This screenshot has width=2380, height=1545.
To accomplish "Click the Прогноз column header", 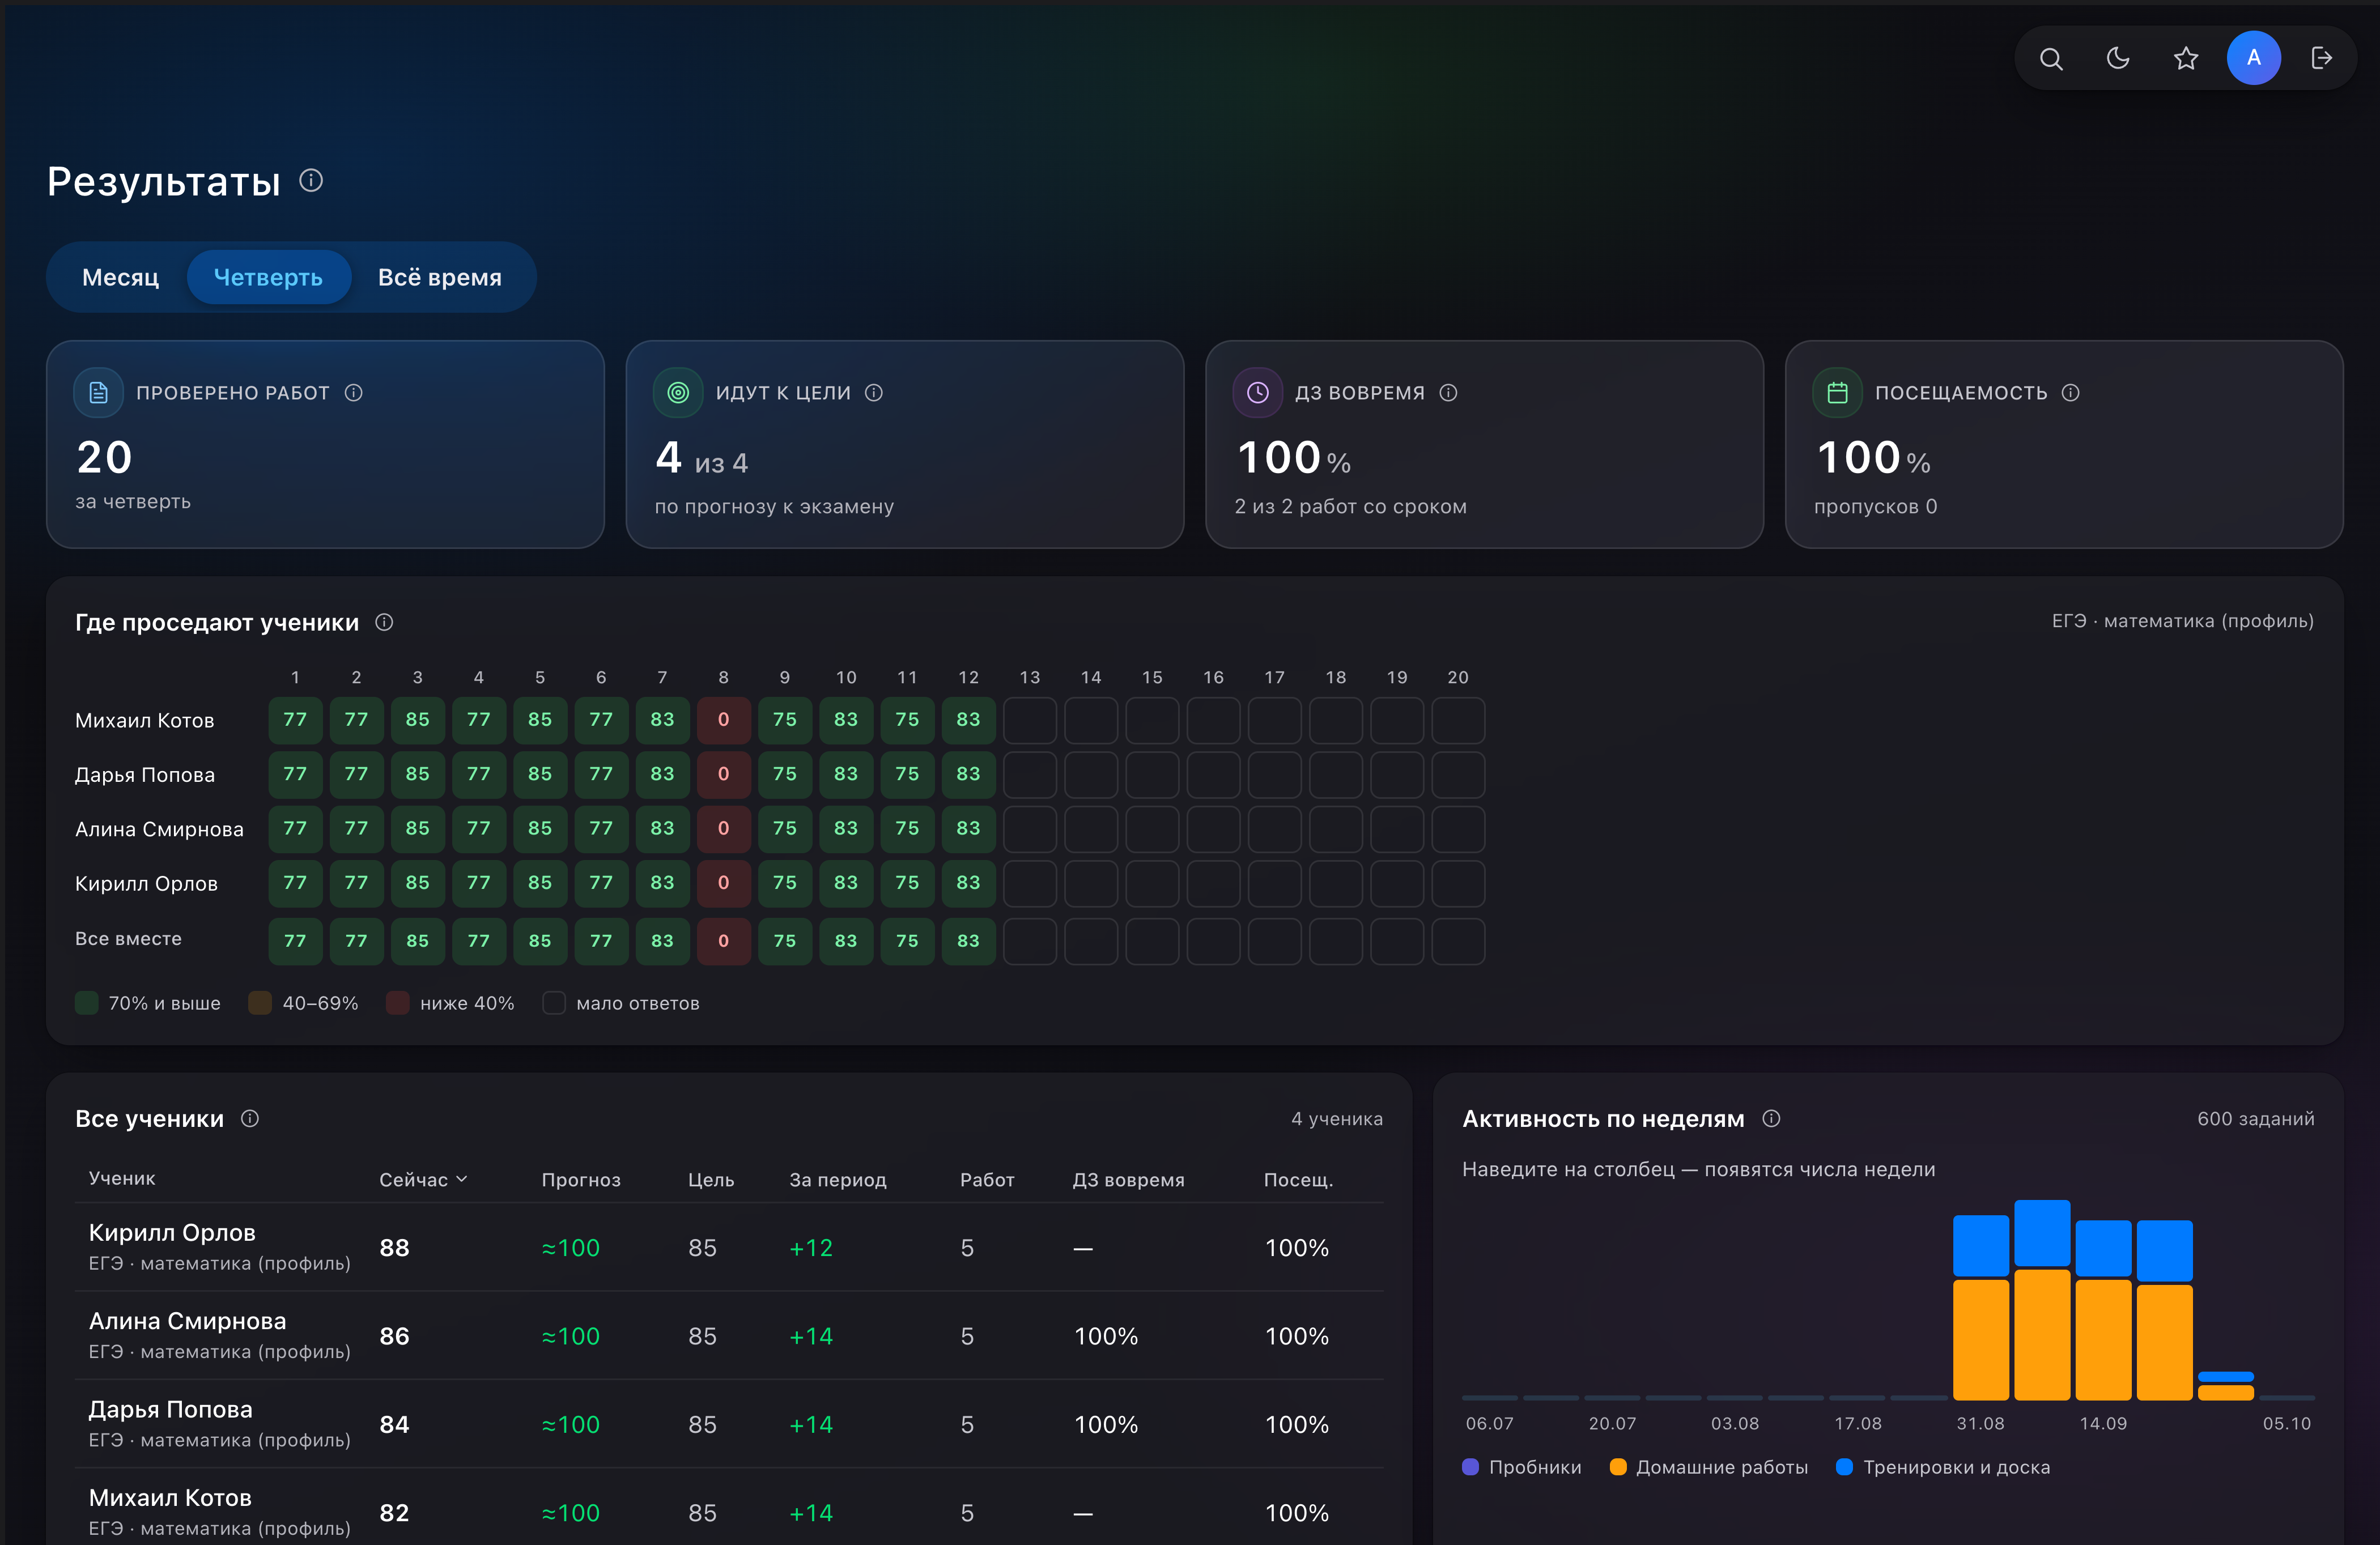I will pyautogui.click(x=581, y=1180).
